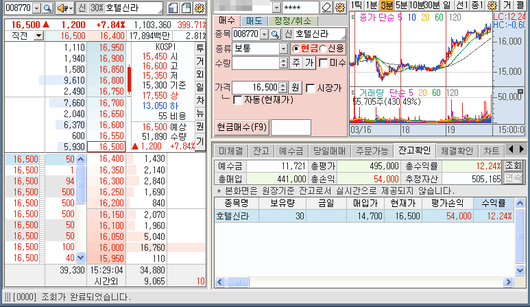Open quote panel settings gear
Screen dimensions: 530x307
(x=200, y=8)
